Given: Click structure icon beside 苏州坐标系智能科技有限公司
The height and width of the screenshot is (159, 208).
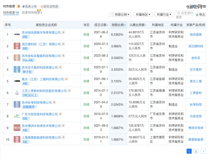Looking at the screenshot, I should coord(63,55).
